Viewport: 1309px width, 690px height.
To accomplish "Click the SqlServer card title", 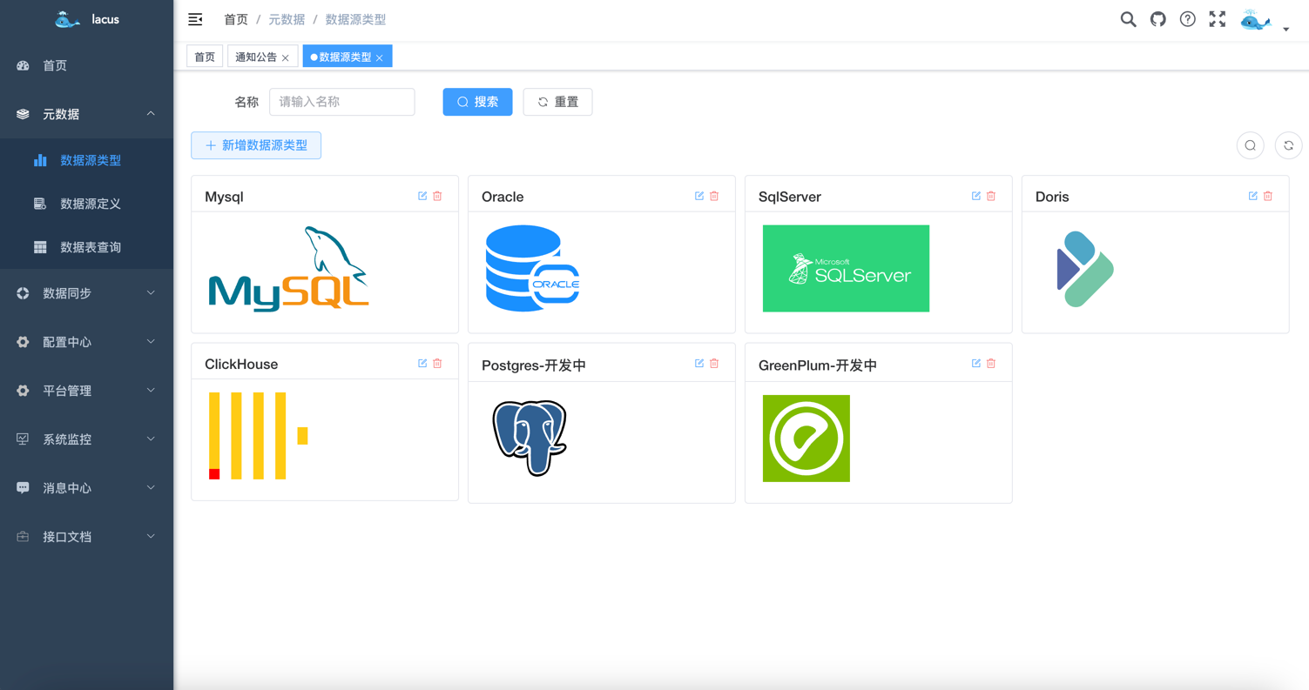I will click(790, 197).
